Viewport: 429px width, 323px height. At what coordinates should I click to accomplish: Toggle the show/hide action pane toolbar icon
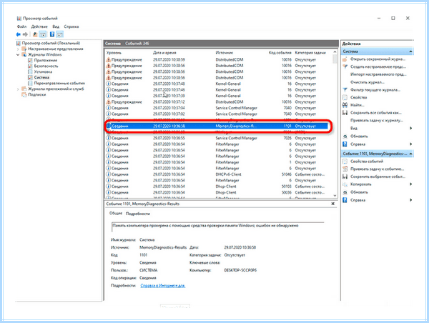[60, 34]
